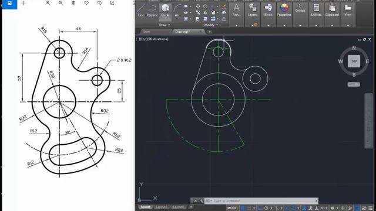The height and width of the screenshot is (211, 376).
Task: Click E direction on the ViewCube compass
Action: [367, 62]
